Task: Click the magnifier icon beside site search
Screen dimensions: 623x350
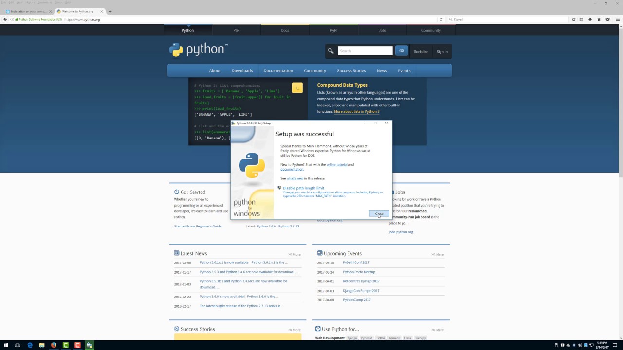Action: [331, 51]
